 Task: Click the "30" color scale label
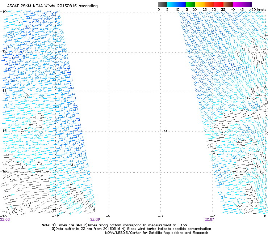[214, 9]
